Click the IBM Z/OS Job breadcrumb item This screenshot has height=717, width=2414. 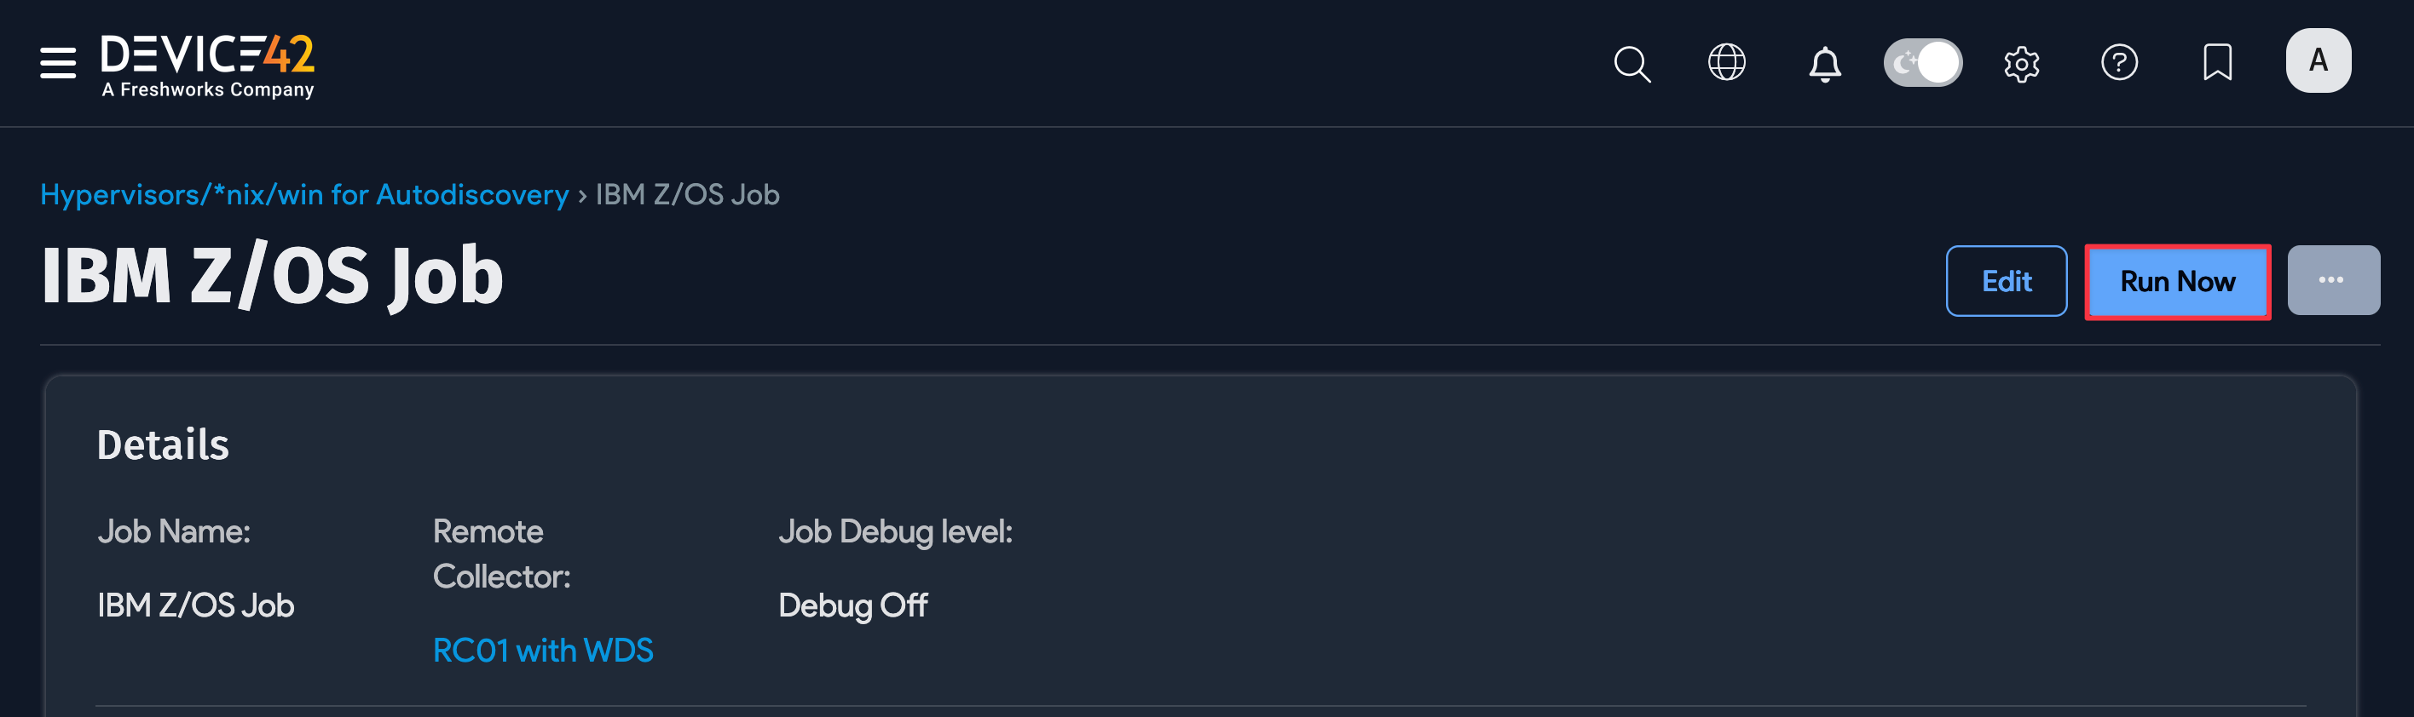pos(687,195)
